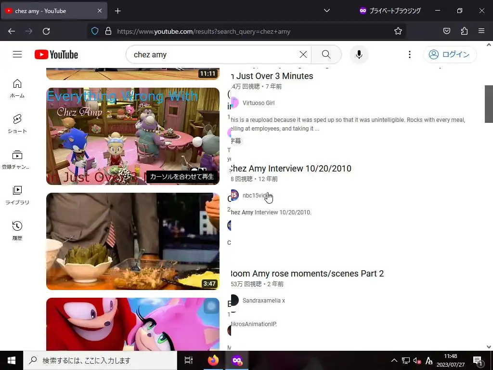Open a new tab with the plus button
Screen dimensions: 493x370
point(117,11)
